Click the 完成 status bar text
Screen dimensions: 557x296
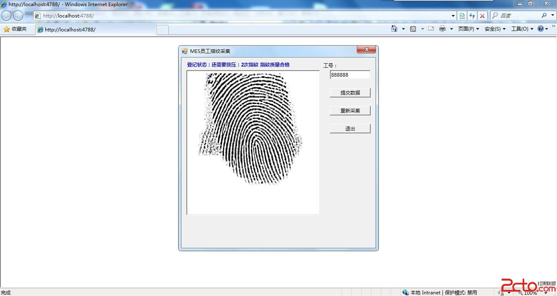(6, 292)
